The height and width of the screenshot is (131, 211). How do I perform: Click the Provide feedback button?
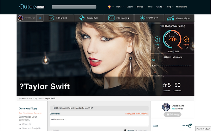(203, 129)
